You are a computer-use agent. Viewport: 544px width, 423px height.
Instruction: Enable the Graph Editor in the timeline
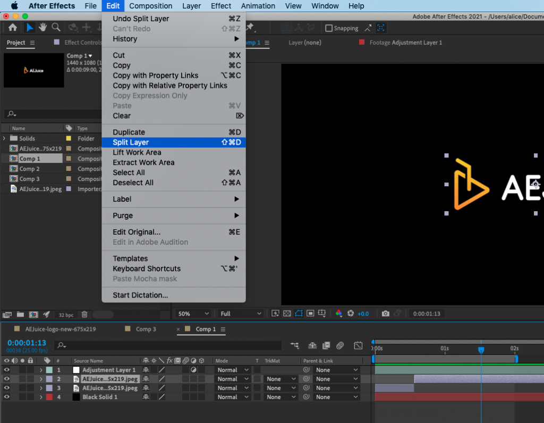358,345
